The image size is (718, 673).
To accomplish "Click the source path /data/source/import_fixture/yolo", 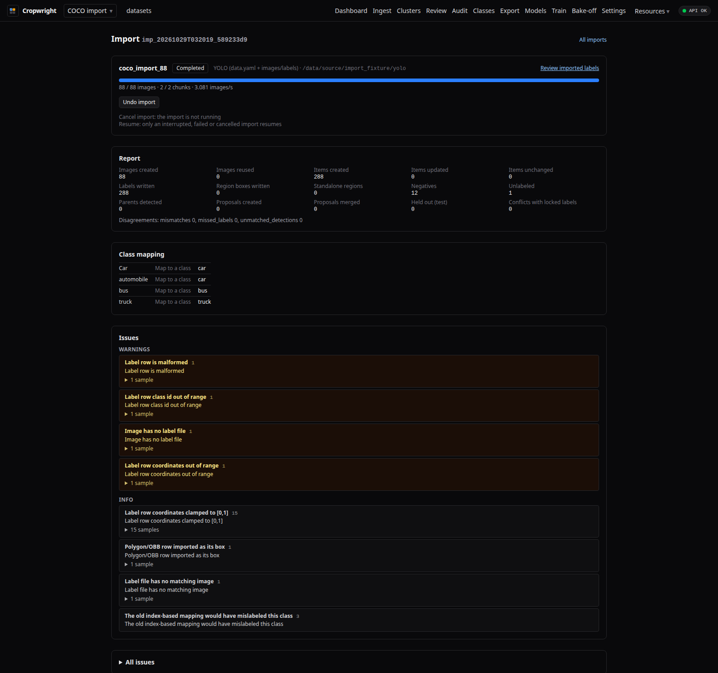I will (x=354, y=68).
